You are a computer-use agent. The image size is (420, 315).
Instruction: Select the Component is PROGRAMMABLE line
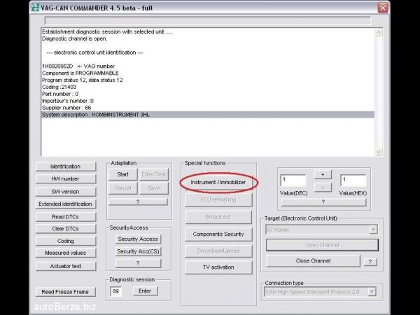pyautogui.click(x=208, y=73)
